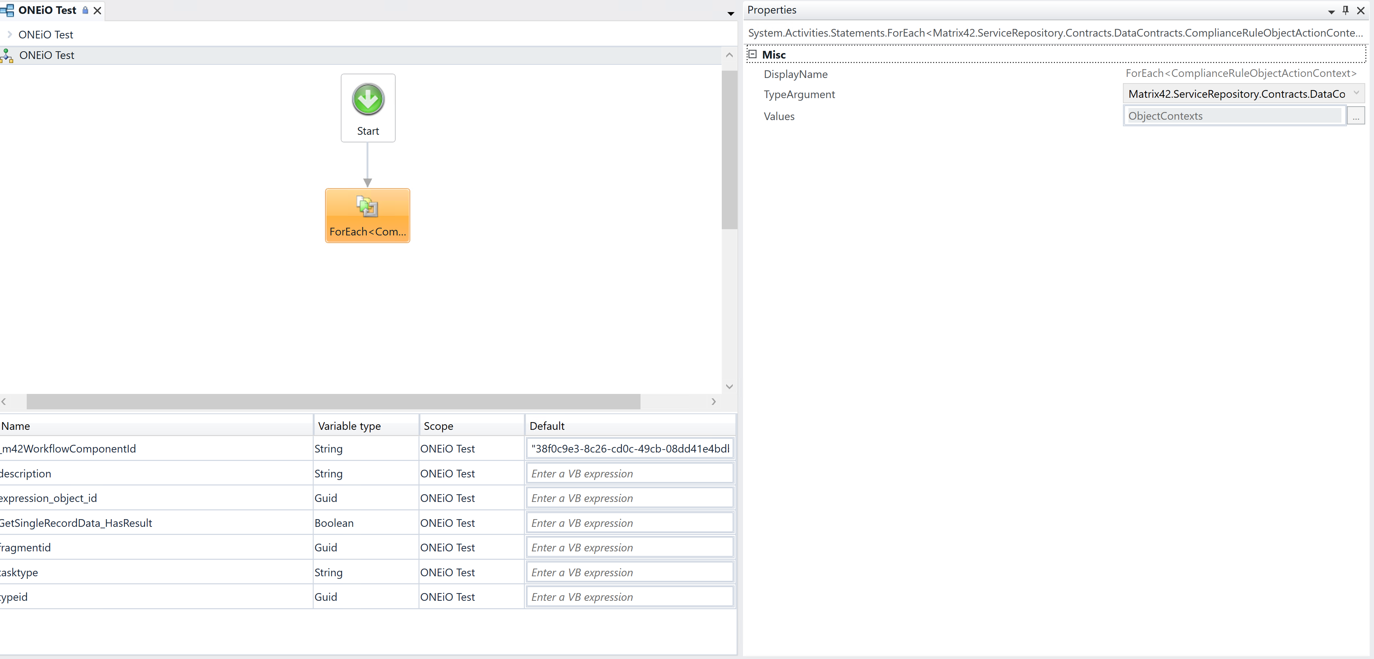Click default expression field for GetSingleRecordData_HasResult
The image size is (1374, 659).
[630, 523]
